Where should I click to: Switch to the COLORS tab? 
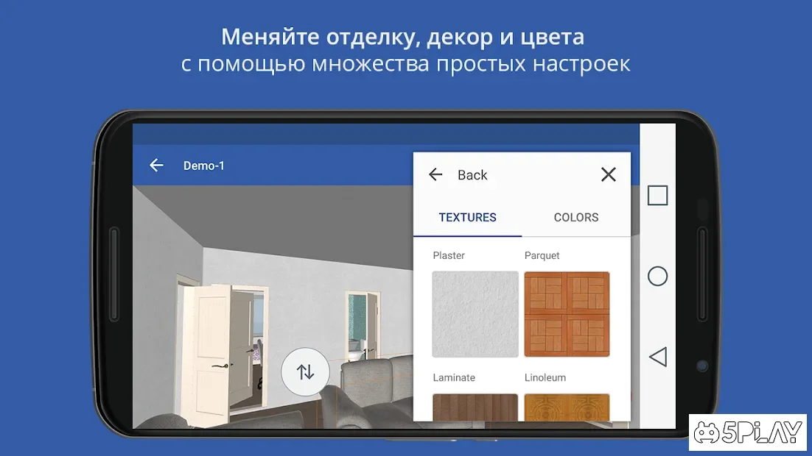pos(575,217)
